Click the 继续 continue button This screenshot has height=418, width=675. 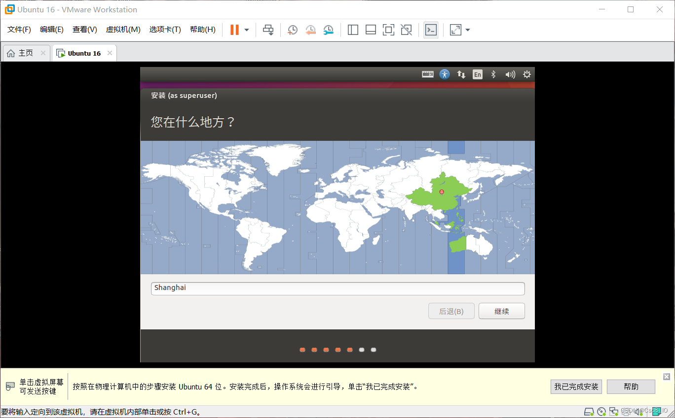point(502,311)
